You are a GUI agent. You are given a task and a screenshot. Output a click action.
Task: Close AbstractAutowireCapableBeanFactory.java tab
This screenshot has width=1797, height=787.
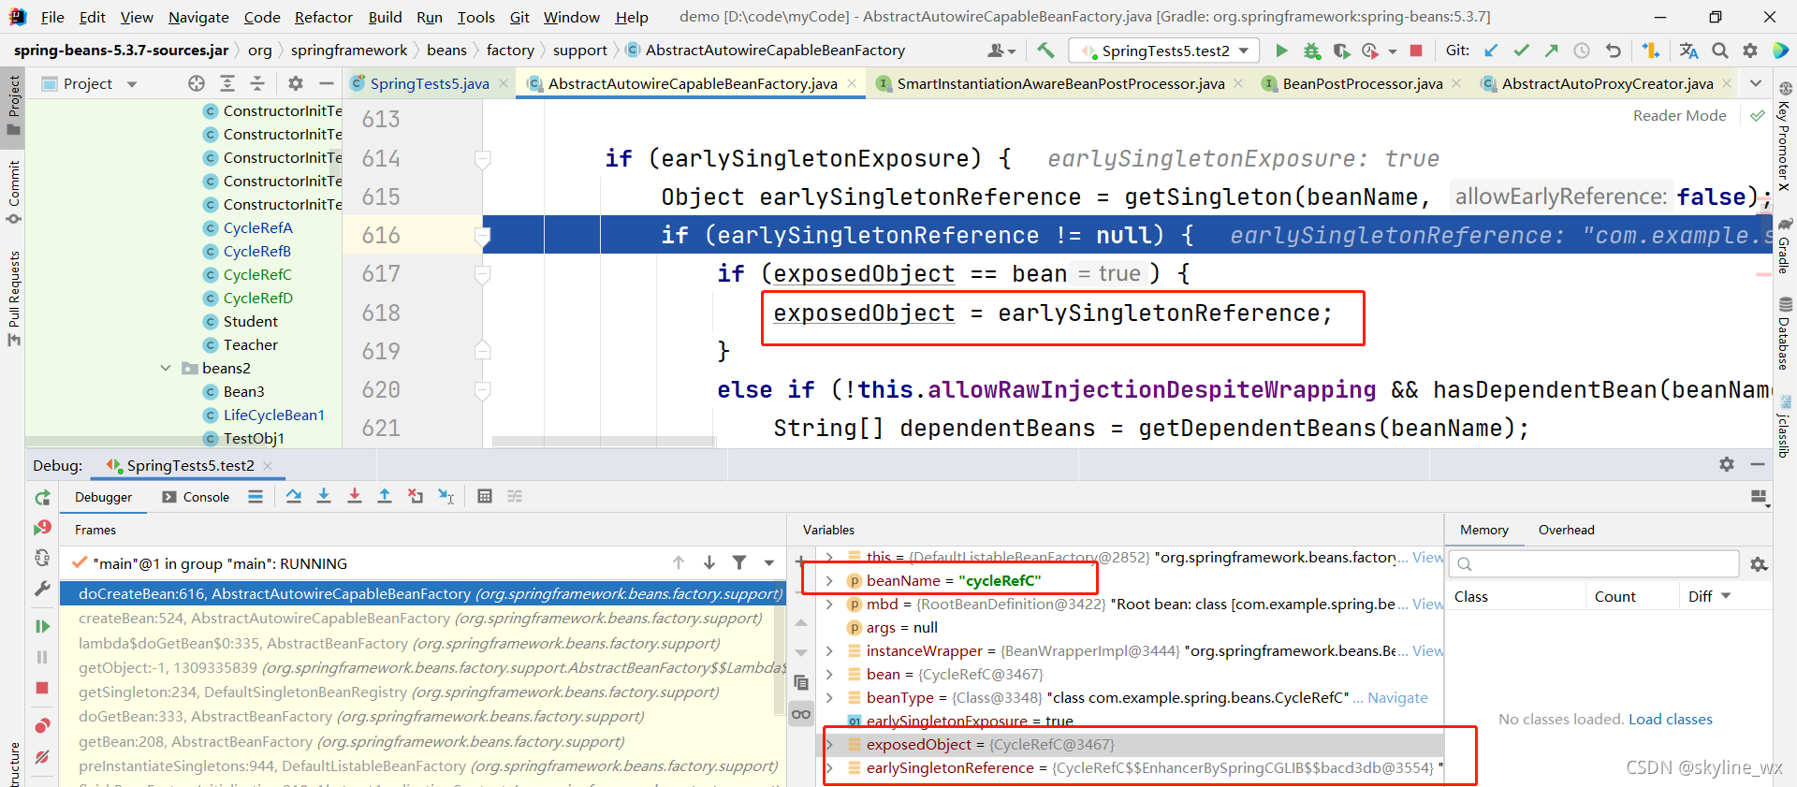tap(852, 83)
